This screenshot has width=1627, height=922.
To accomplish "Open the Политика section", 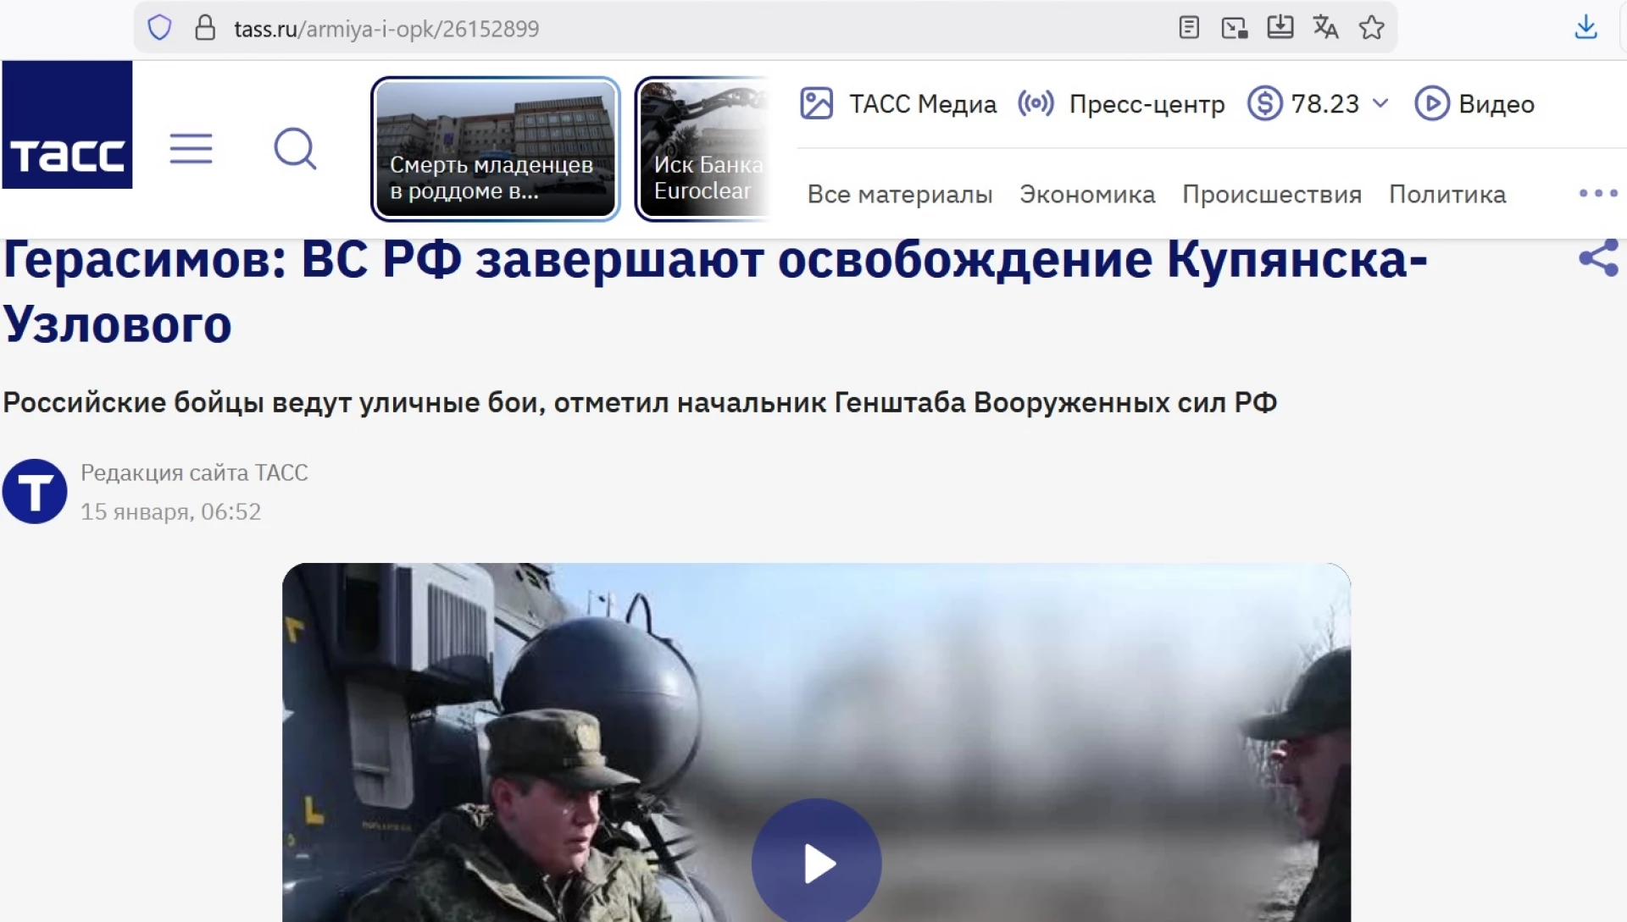I will pyautogui.click(x=1447, y=195).
